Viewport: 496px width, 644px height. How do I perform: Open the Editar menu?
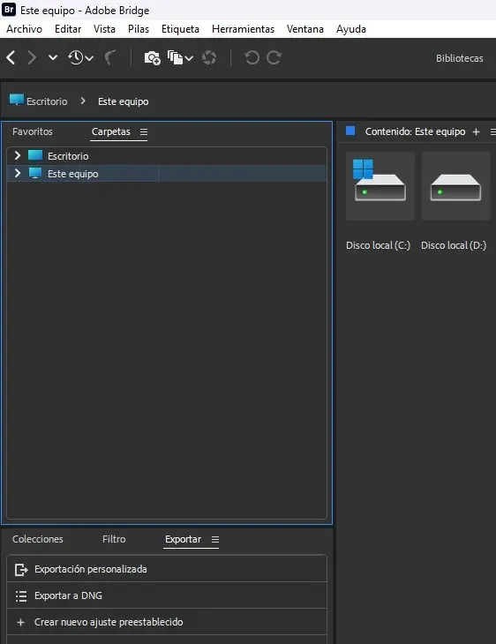point(68,29)
